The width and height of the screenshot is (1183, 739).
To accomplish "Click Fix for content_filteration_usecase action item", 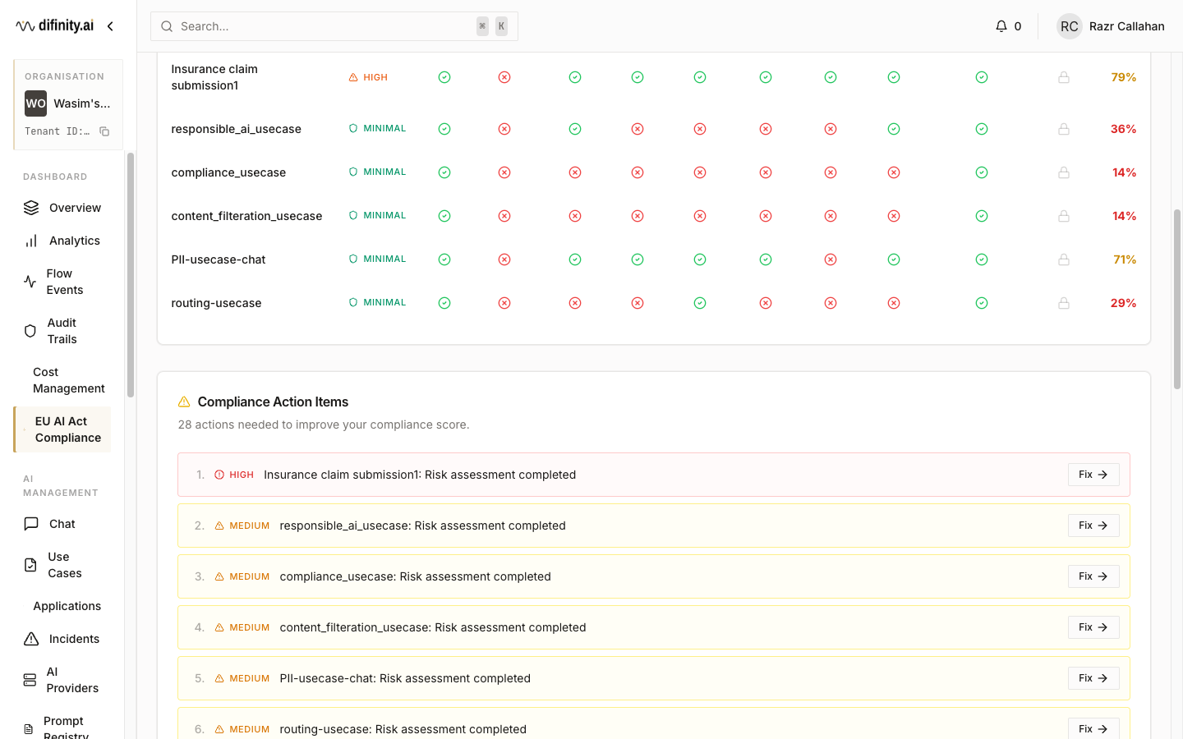I will (1093, 627).
